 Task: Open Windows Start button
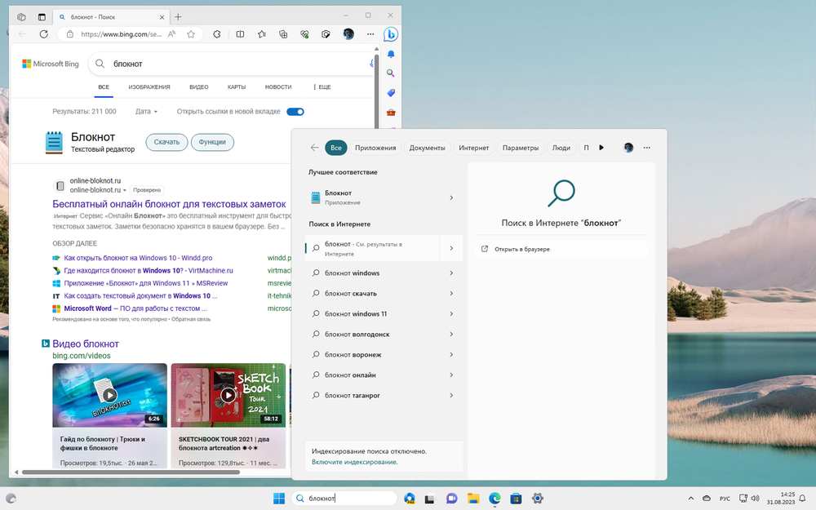(279, 499)
